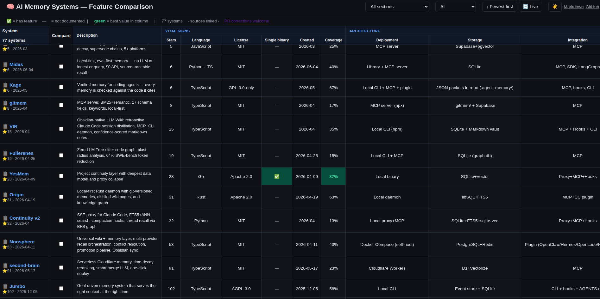Click the Live refresh button
The height and width of the screenshot is (299, 600).
530,7
